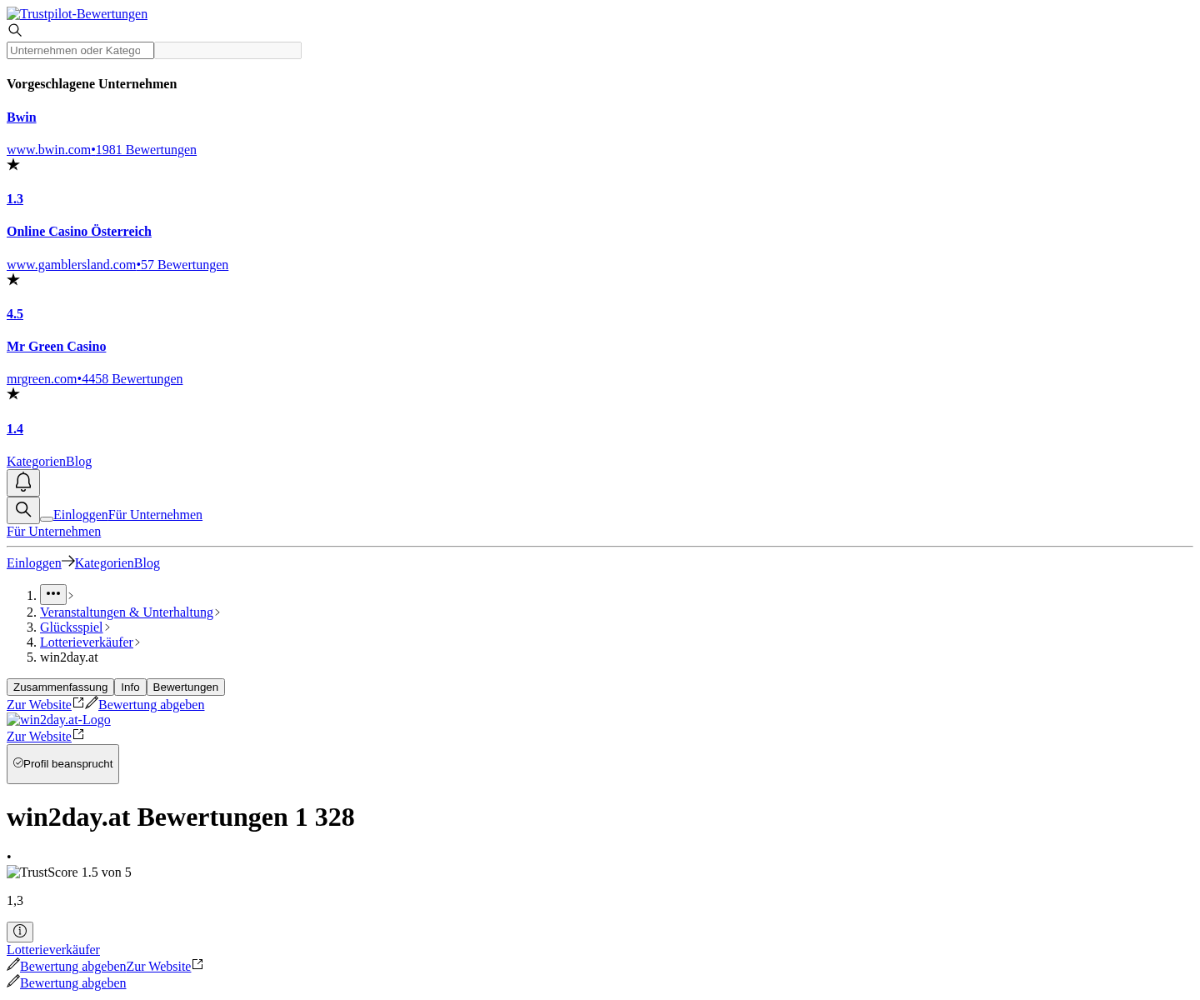1200x1000 pixels.
Task: Open the Veranstaltungen & Unterhaltung breadcrumb
Action: point(127,612)
